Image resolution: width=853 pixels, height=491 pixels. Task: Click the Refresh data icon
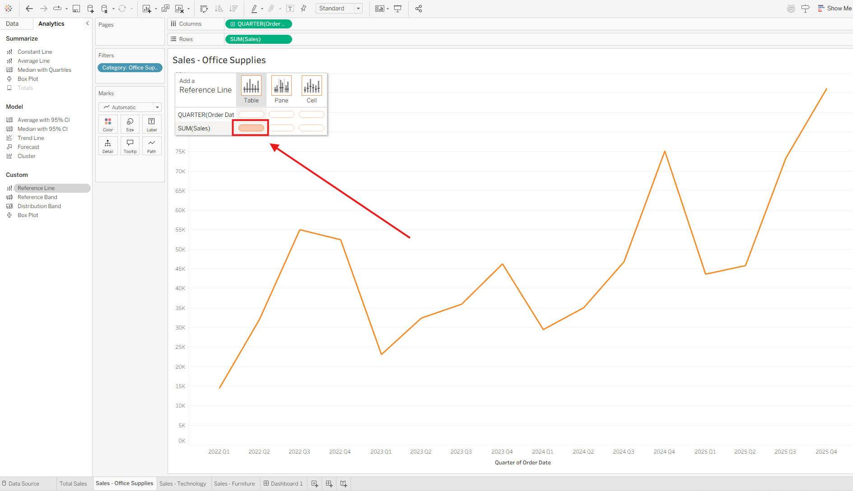pos(122,9)
